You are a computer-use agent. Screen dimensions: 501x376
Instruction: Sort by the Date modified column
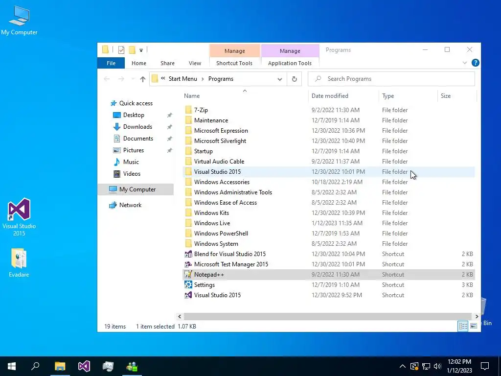click(343, 96)
